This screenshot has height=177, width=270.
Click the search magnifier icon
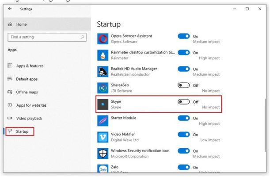point(82,37)
